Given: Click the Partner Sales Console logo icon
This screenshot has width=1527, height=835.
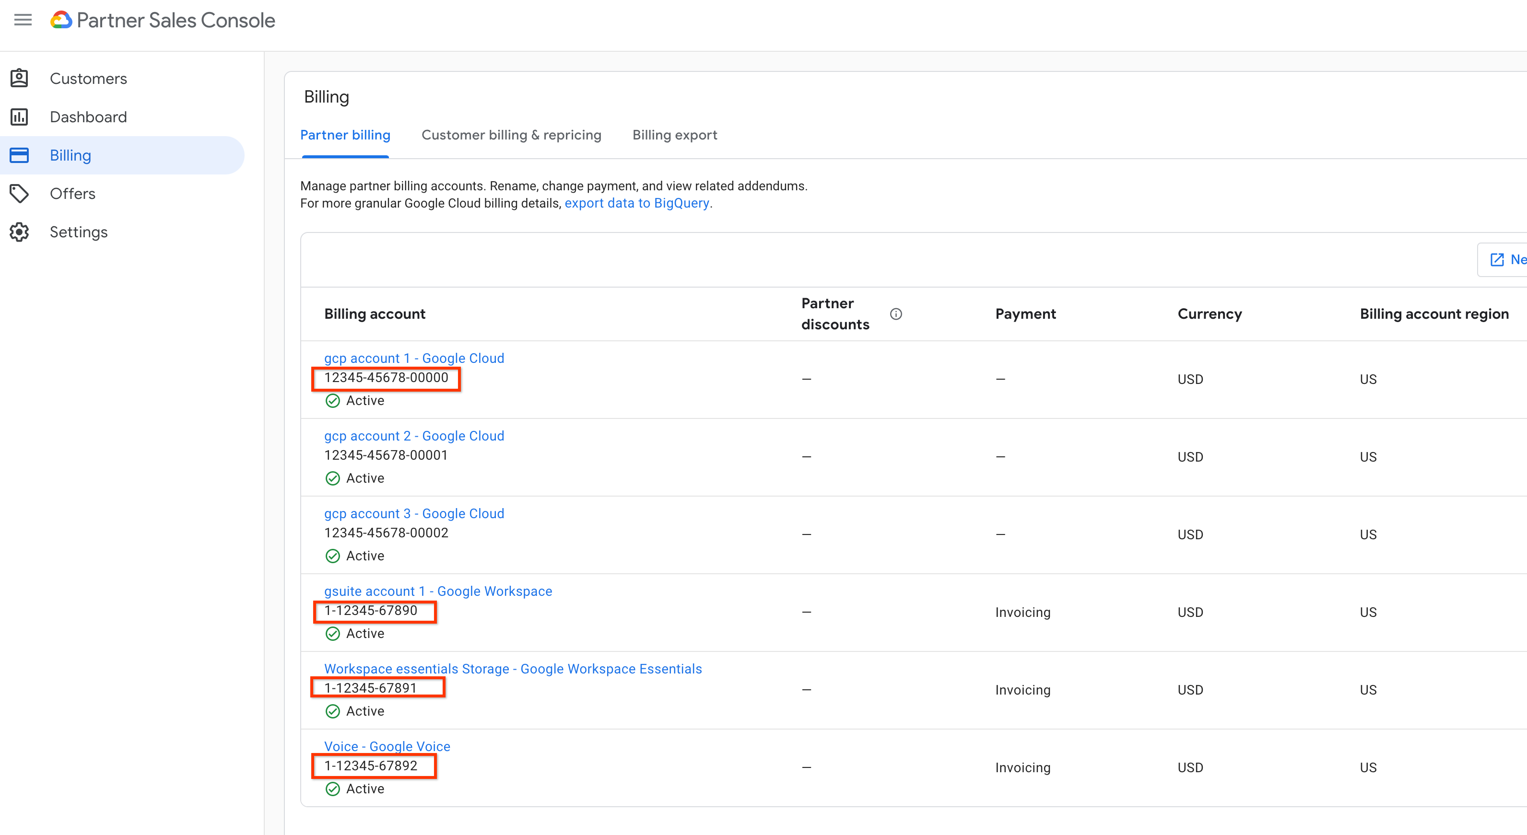Looking at the screenshot, I should tap(65, 20).
